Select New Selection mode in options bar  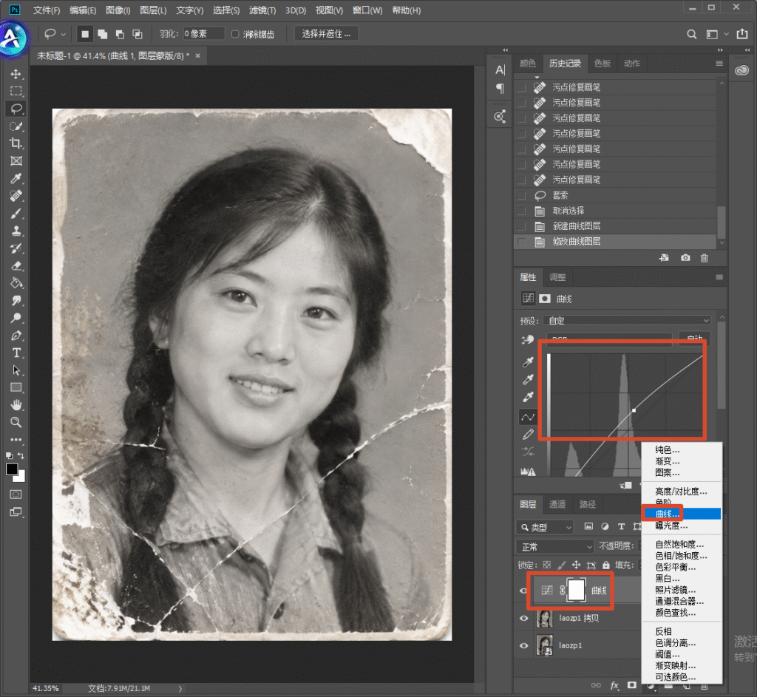pyautogui.click(x=85, y=34)
